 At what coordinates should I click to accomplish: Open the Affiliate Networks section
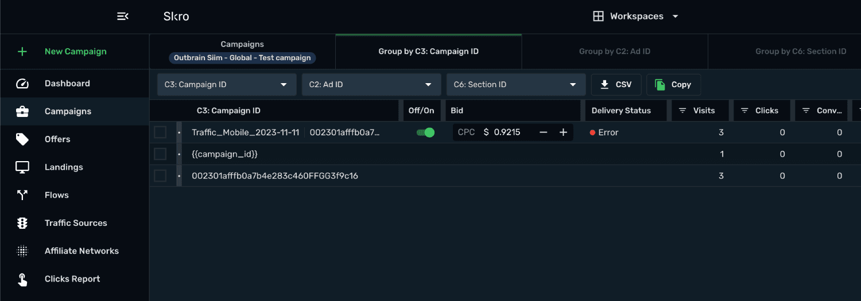click(82, 251)
